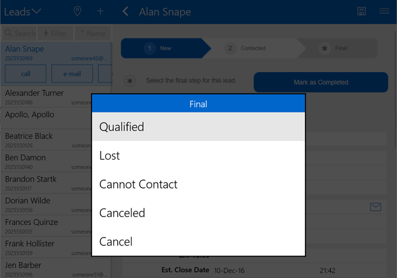Open the hamburger menu icon
Image resolution: width=397 pixels, height=278 pixels.
(x=384, y=11)
